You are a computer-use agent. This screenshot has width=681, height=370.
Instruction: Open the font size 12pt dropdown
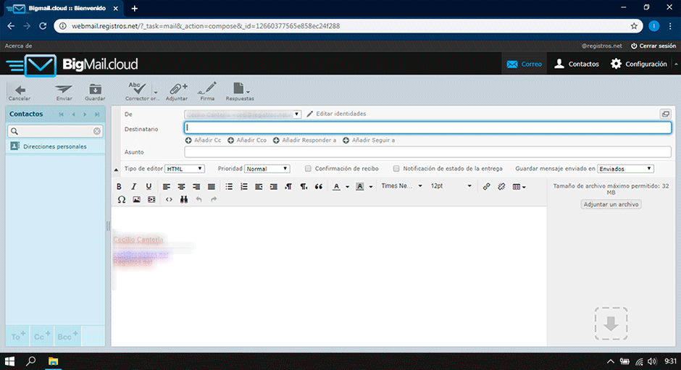[451, 186]
